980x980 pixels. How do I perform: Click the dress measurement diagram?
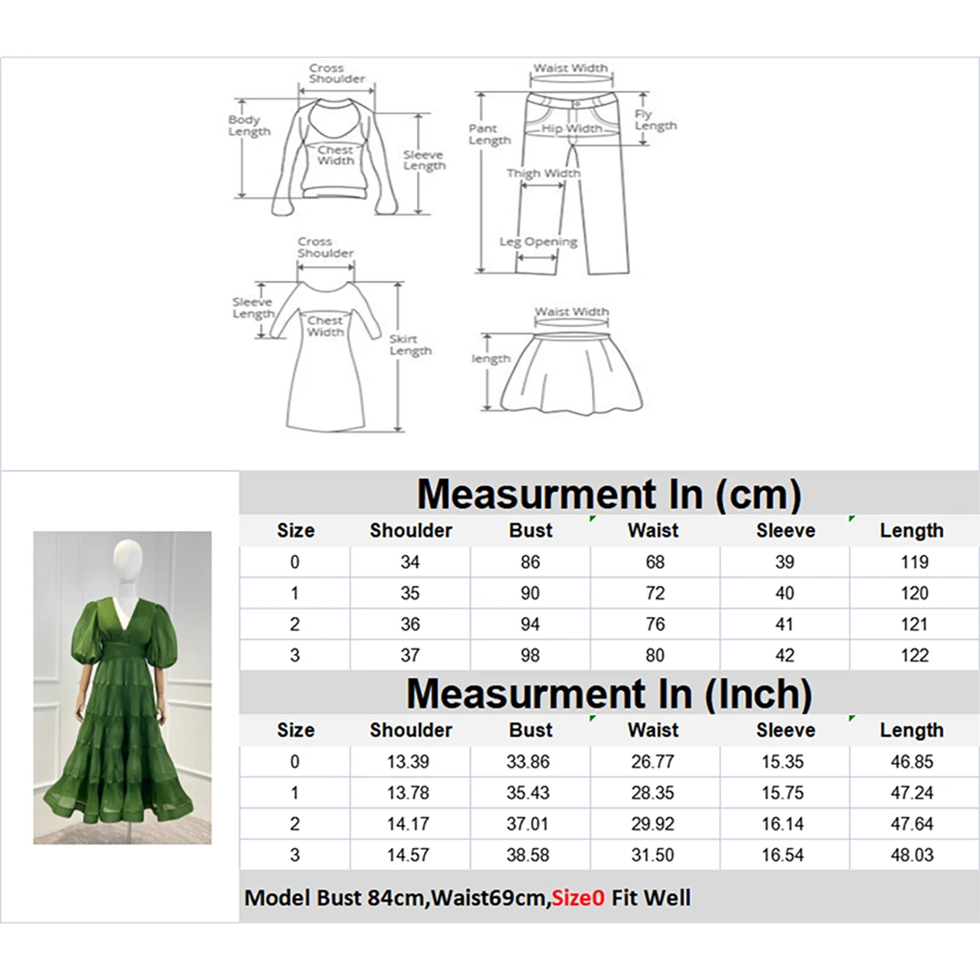(x=331, y=334)
